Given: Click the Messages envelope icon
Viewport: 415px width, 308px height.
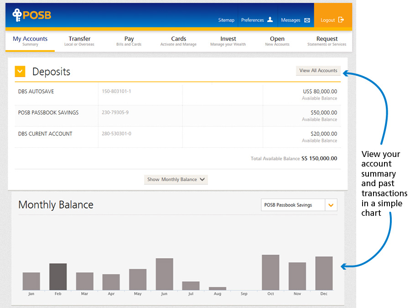Looking at the screenshot, I should tap(307, 20).
